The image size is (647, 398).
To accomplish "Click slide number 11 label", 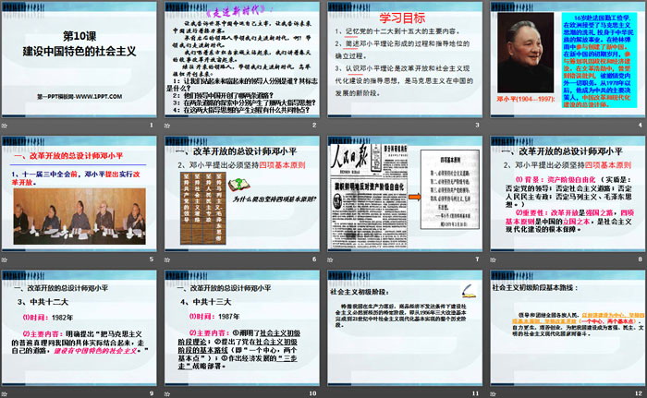I will [476, 393].
